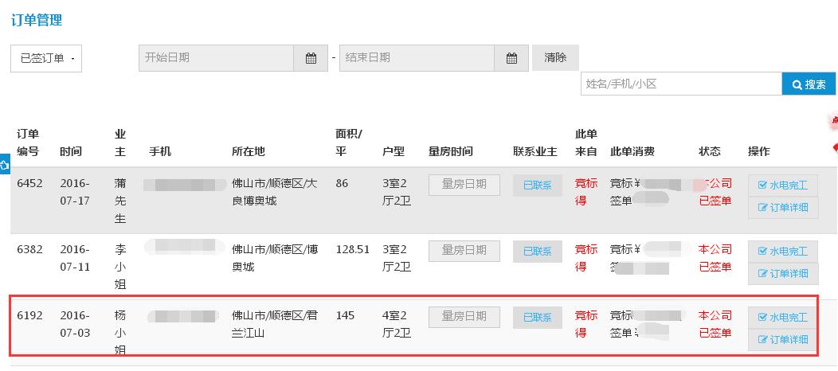Image resolution: width=838 pixels, height=371 pixels.
Task: Click the blue hand icon on left edge
Action: (4, 165)
